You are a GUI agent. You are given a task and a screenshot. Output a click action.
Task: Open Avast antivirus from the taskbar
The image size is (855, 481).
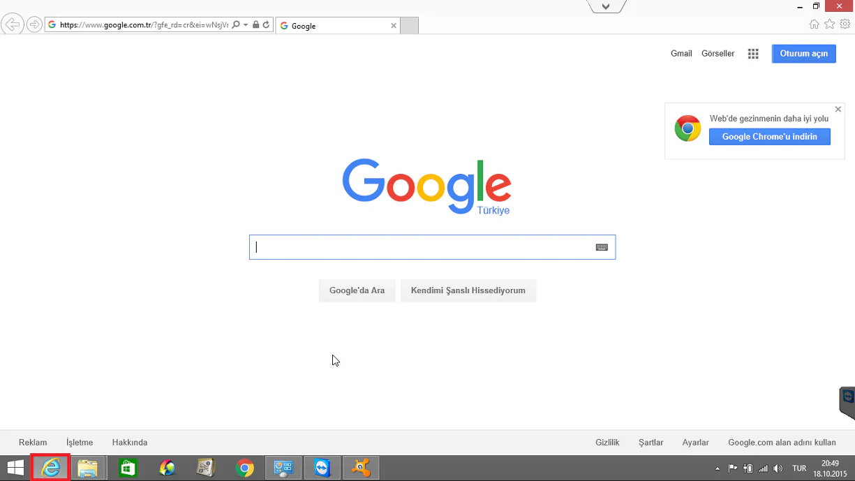pos(361,468)
